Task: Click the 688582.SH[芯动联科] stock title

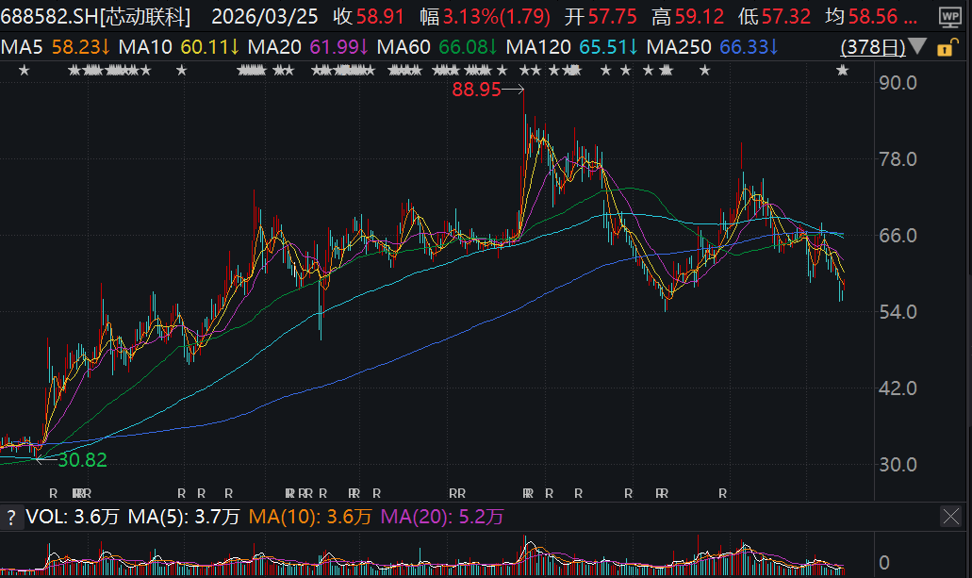Action: [x=96, y=17]
